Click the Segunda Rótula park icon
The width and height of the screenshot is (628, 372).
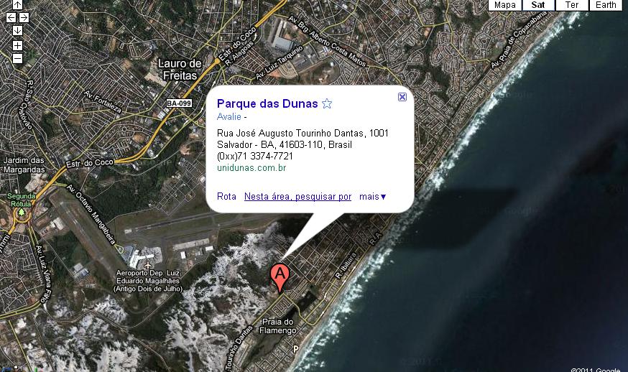(22, 211)
